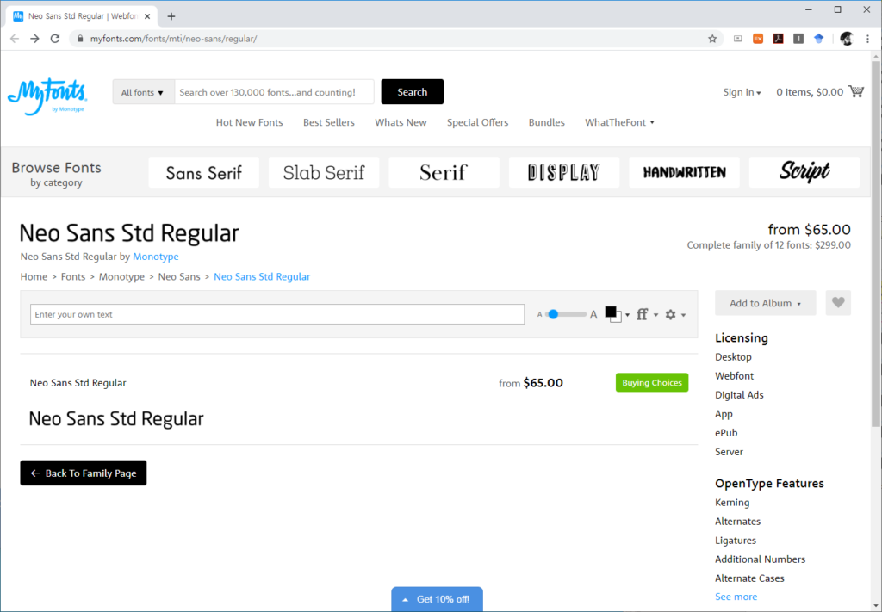882x612 pixels.
Task: Open the WhatTheFont menu
Action: [x=619, y=122]
